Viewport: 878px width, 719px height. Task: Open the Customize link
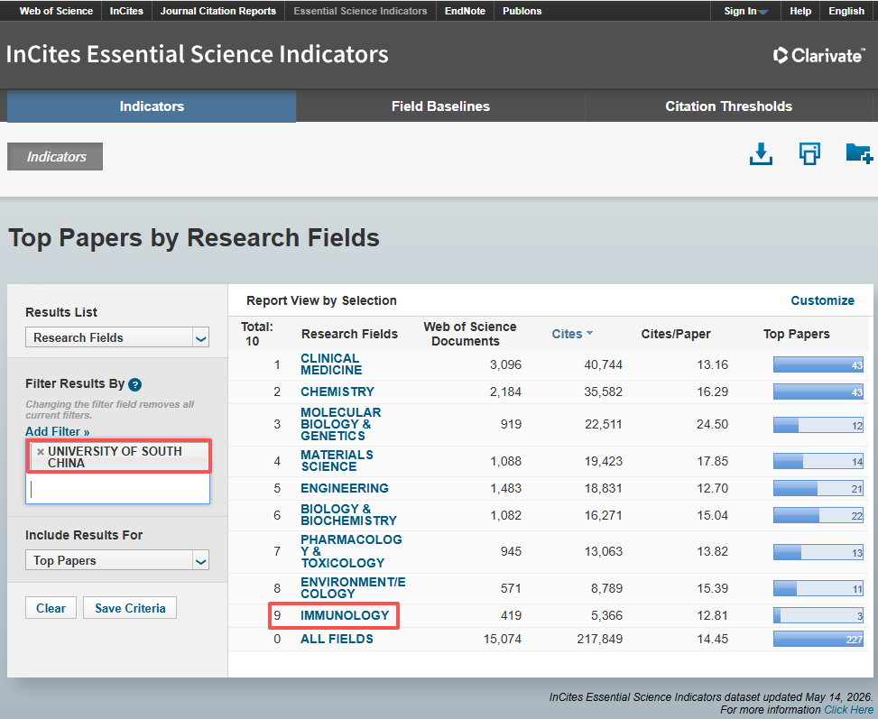(x=822, y=300)
